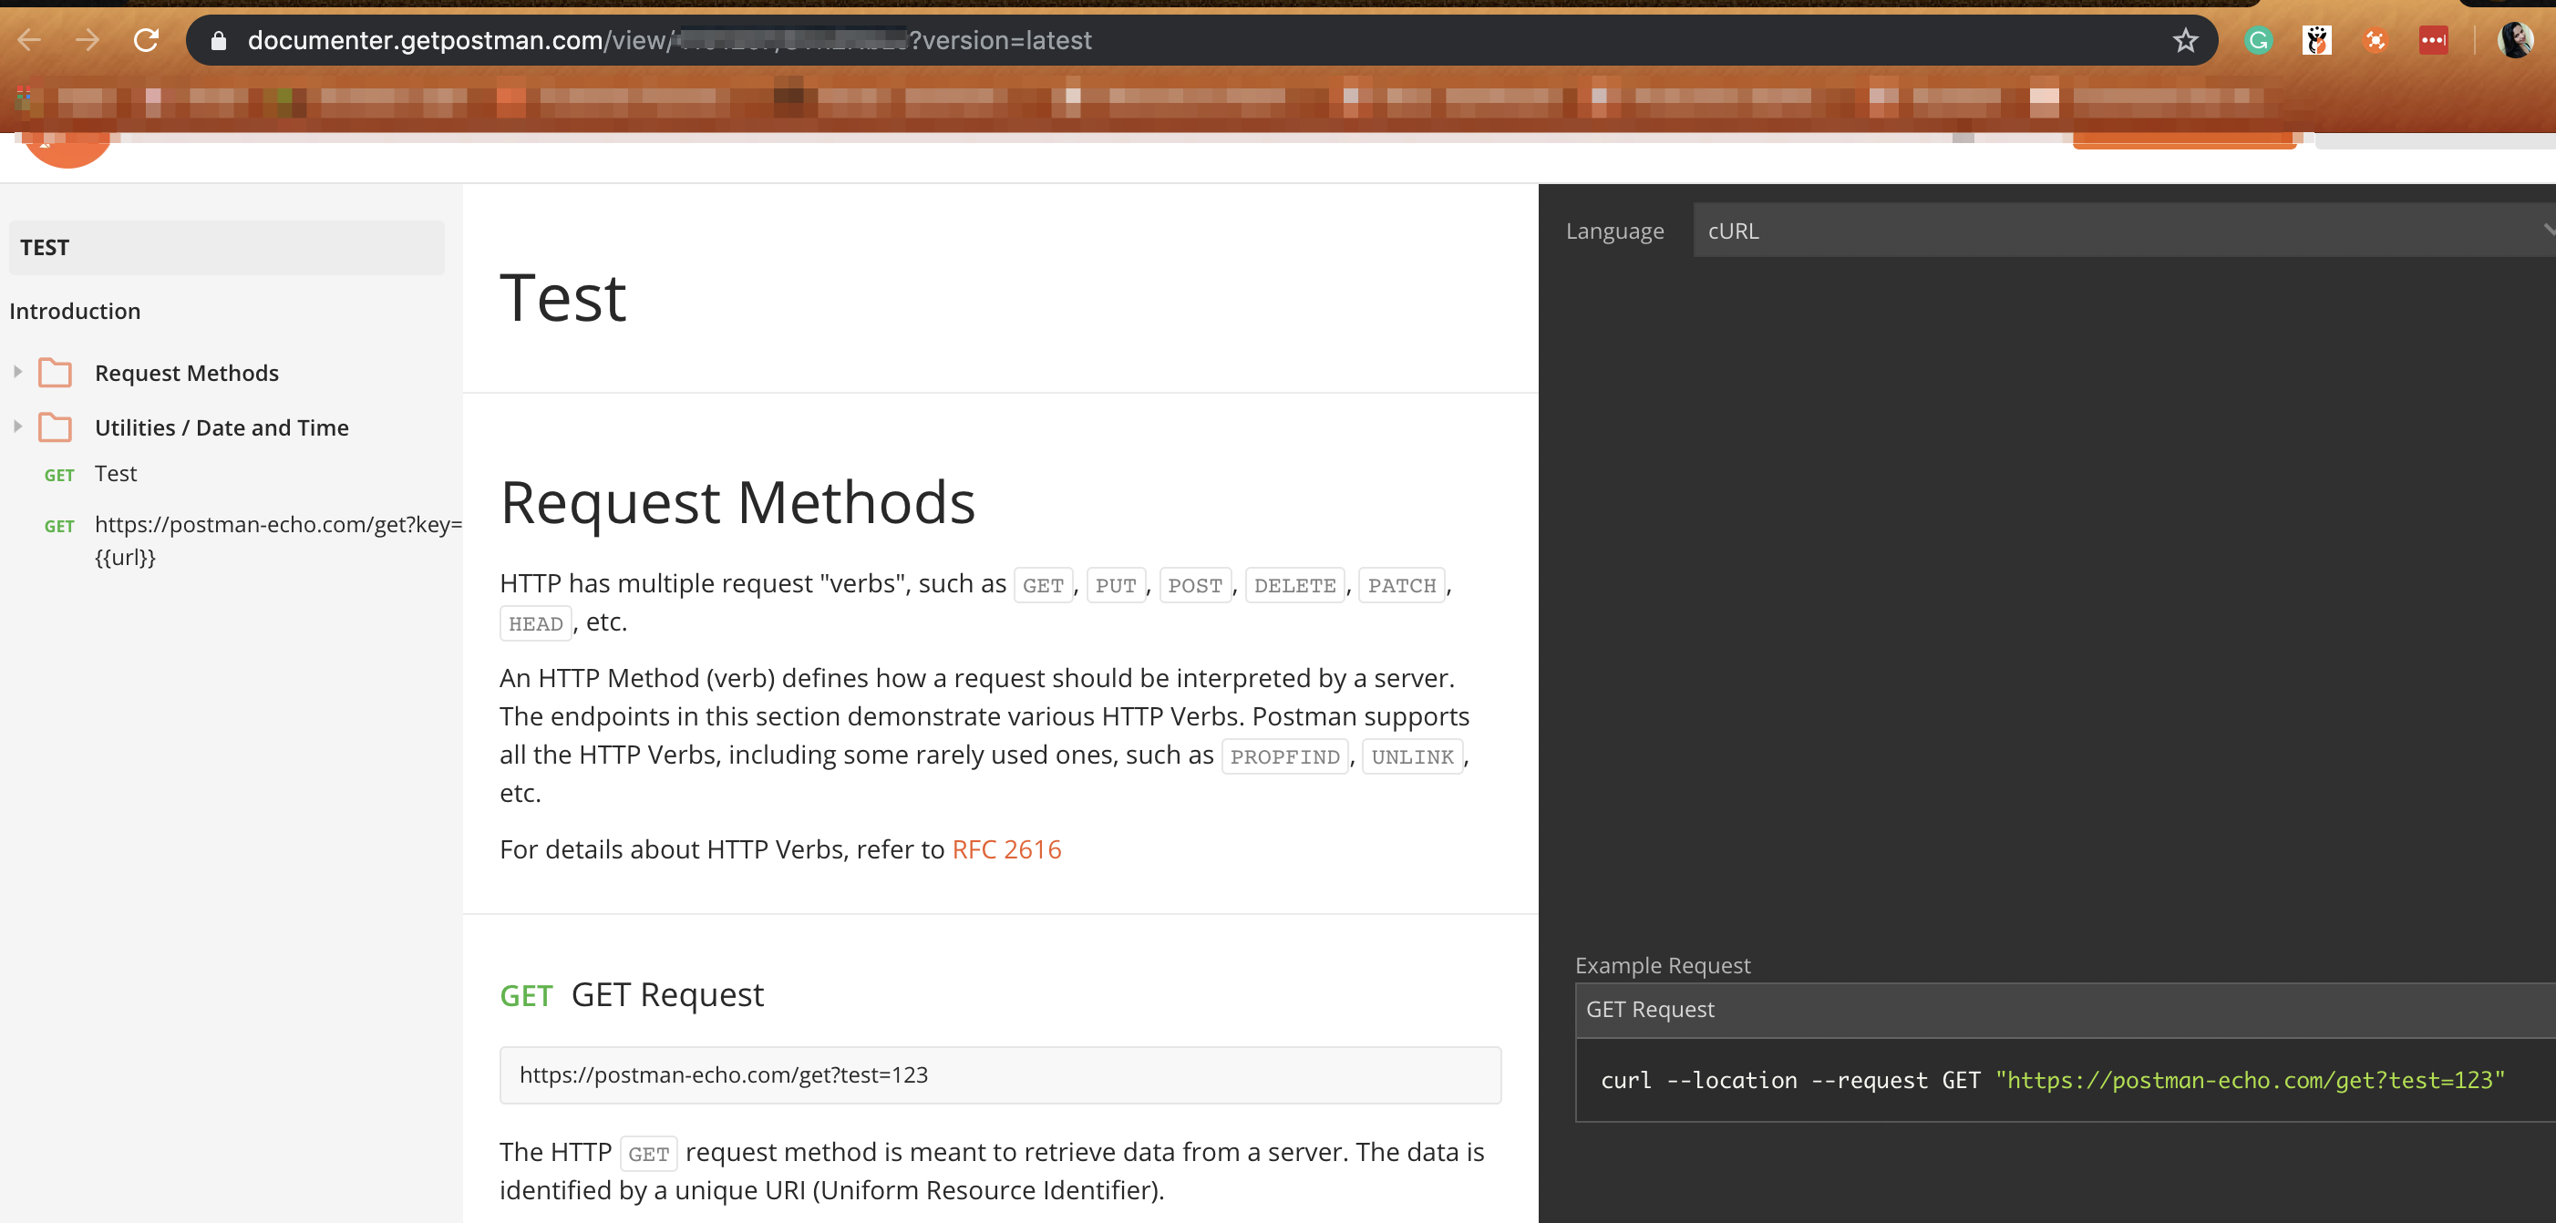This screenshot has width=2556, height=1223.
Task: Click the padlock site info icon
Action: coord(220,41)
